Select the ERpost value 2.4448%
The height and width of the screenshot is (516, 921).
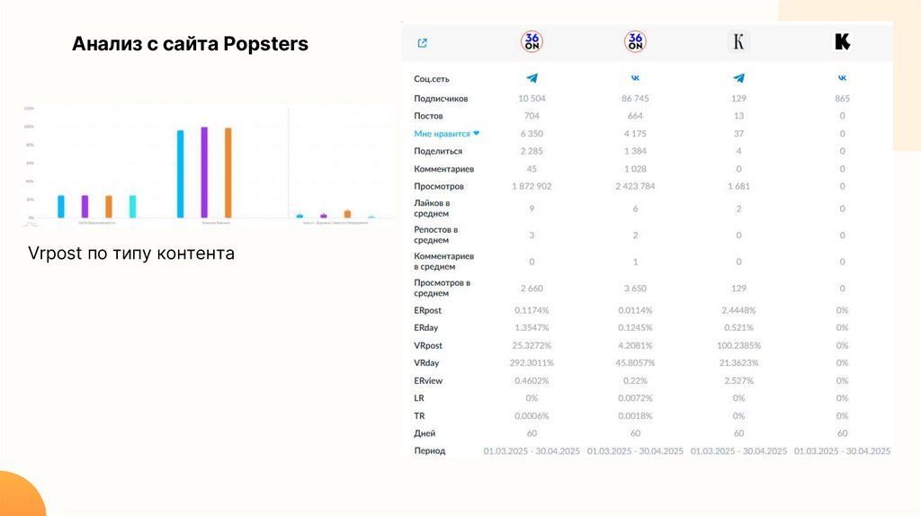tap(739, 310)
